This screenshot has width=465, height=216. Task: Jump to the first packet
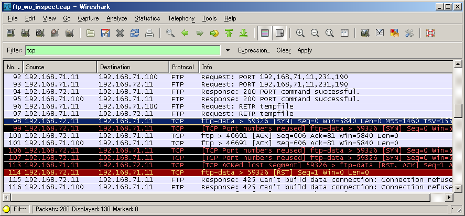[229, 33]
